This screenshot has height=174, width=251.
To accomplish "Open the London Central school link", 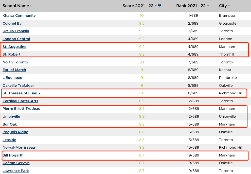I will pyautogui.click(x=16, y=39).
